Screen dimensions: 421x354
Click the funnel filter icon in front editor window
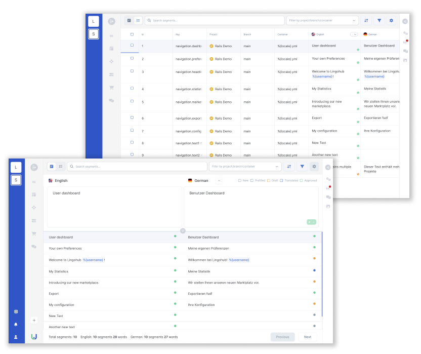click(x=302, y=167)
